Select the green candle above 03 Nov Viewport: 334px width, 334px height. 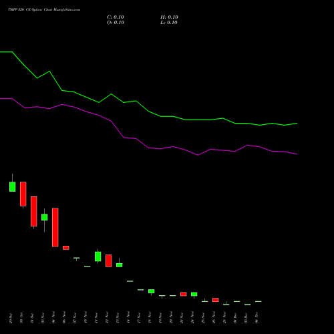pyautogui.click(x=45, y=217)
